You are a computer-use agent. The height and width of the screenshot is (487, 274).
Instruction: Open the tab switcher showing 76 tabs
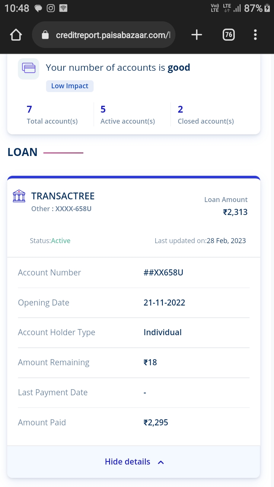click(x=228, y=35)
